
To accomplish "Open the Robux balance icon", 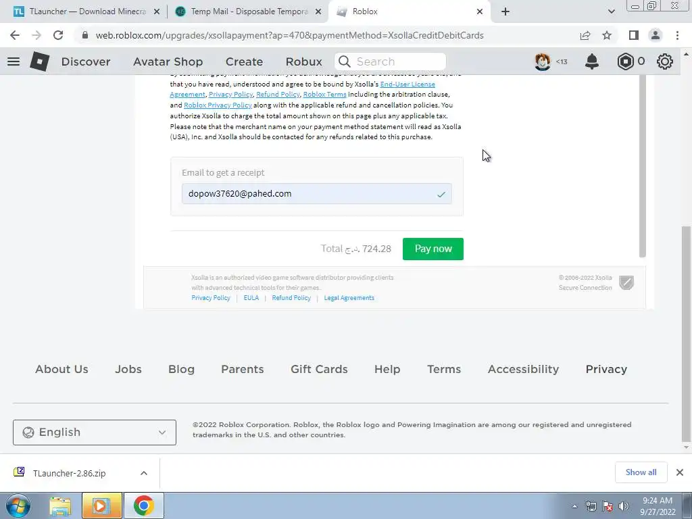I will (625, 61).
